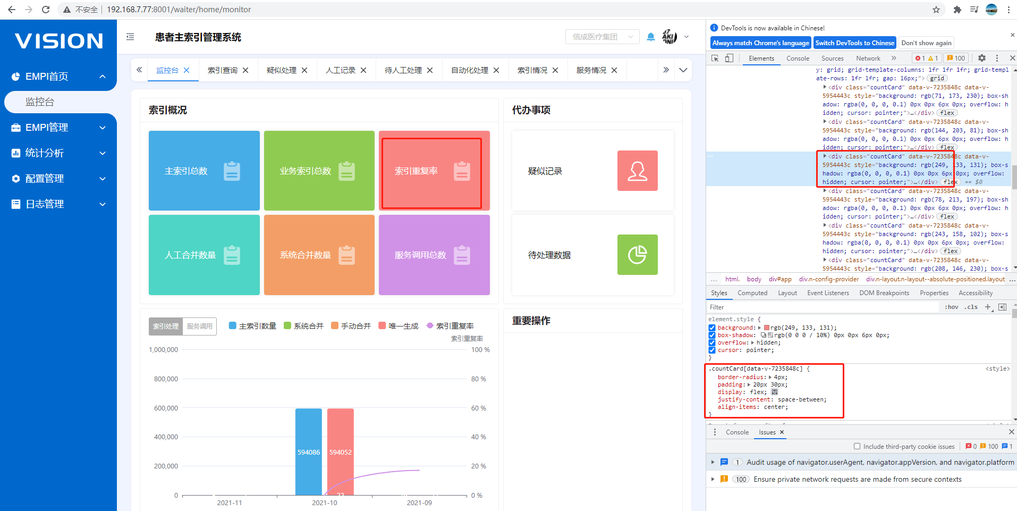Toggle the background style property checkbox
Viewport: 1017px width, 511px height.
(x=712, y=328)
